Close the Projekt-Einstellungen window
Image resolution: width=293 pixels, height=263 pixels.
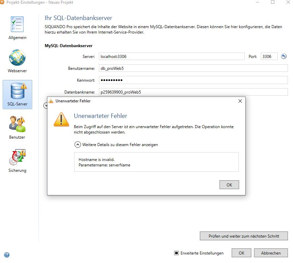[x=288, y=2]
